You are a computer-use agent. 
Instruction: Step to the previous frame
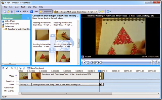(x=95, y=62)
